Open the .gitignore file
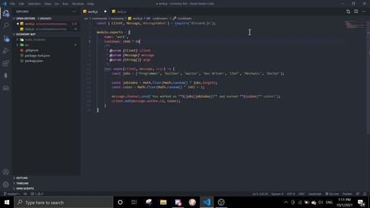370x208 pixels. (x=31, y=50)
